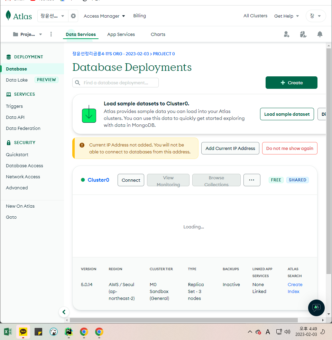This screenshot has width=332, height=340.
Task: Open the Billing page
Action: [139, 16]
